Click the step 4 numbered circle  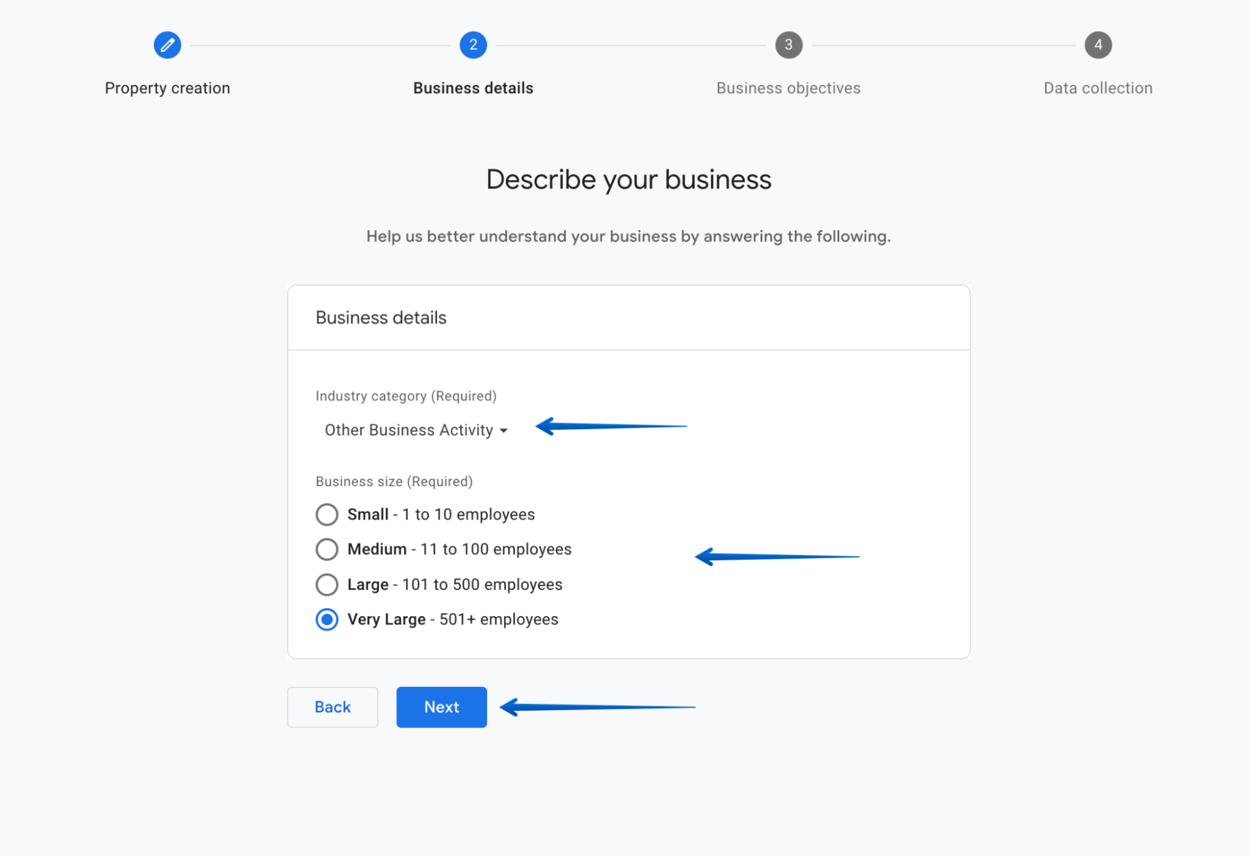pyautogui.click(x=1097, y=44)
